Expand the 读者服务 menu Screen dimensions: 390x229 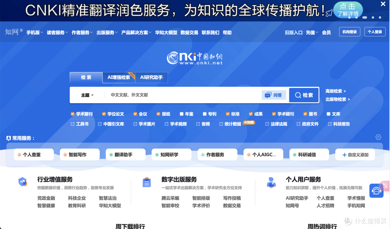pos(57,32)
